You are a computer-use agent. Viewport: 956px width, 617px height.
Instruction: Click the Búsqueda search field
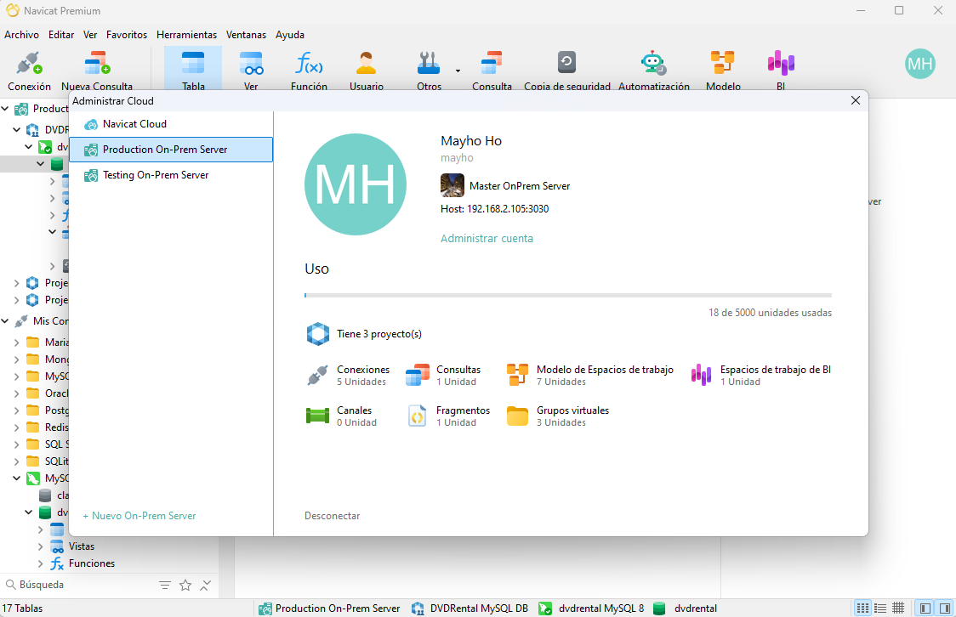(79, 585)
